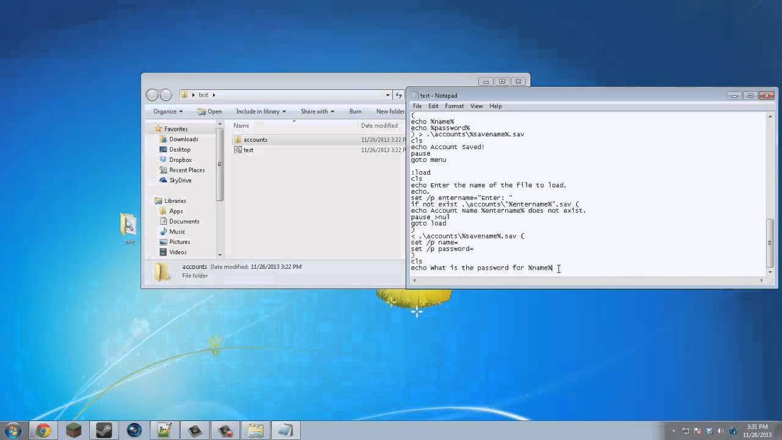
Task: Open volume speaker icon in tray
Action: (x=722, y=430)
